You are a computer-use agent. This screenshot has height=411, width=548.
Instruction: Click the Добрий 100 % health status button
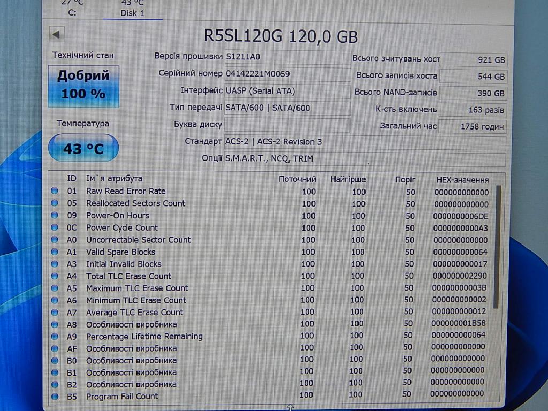coord(83,86)
